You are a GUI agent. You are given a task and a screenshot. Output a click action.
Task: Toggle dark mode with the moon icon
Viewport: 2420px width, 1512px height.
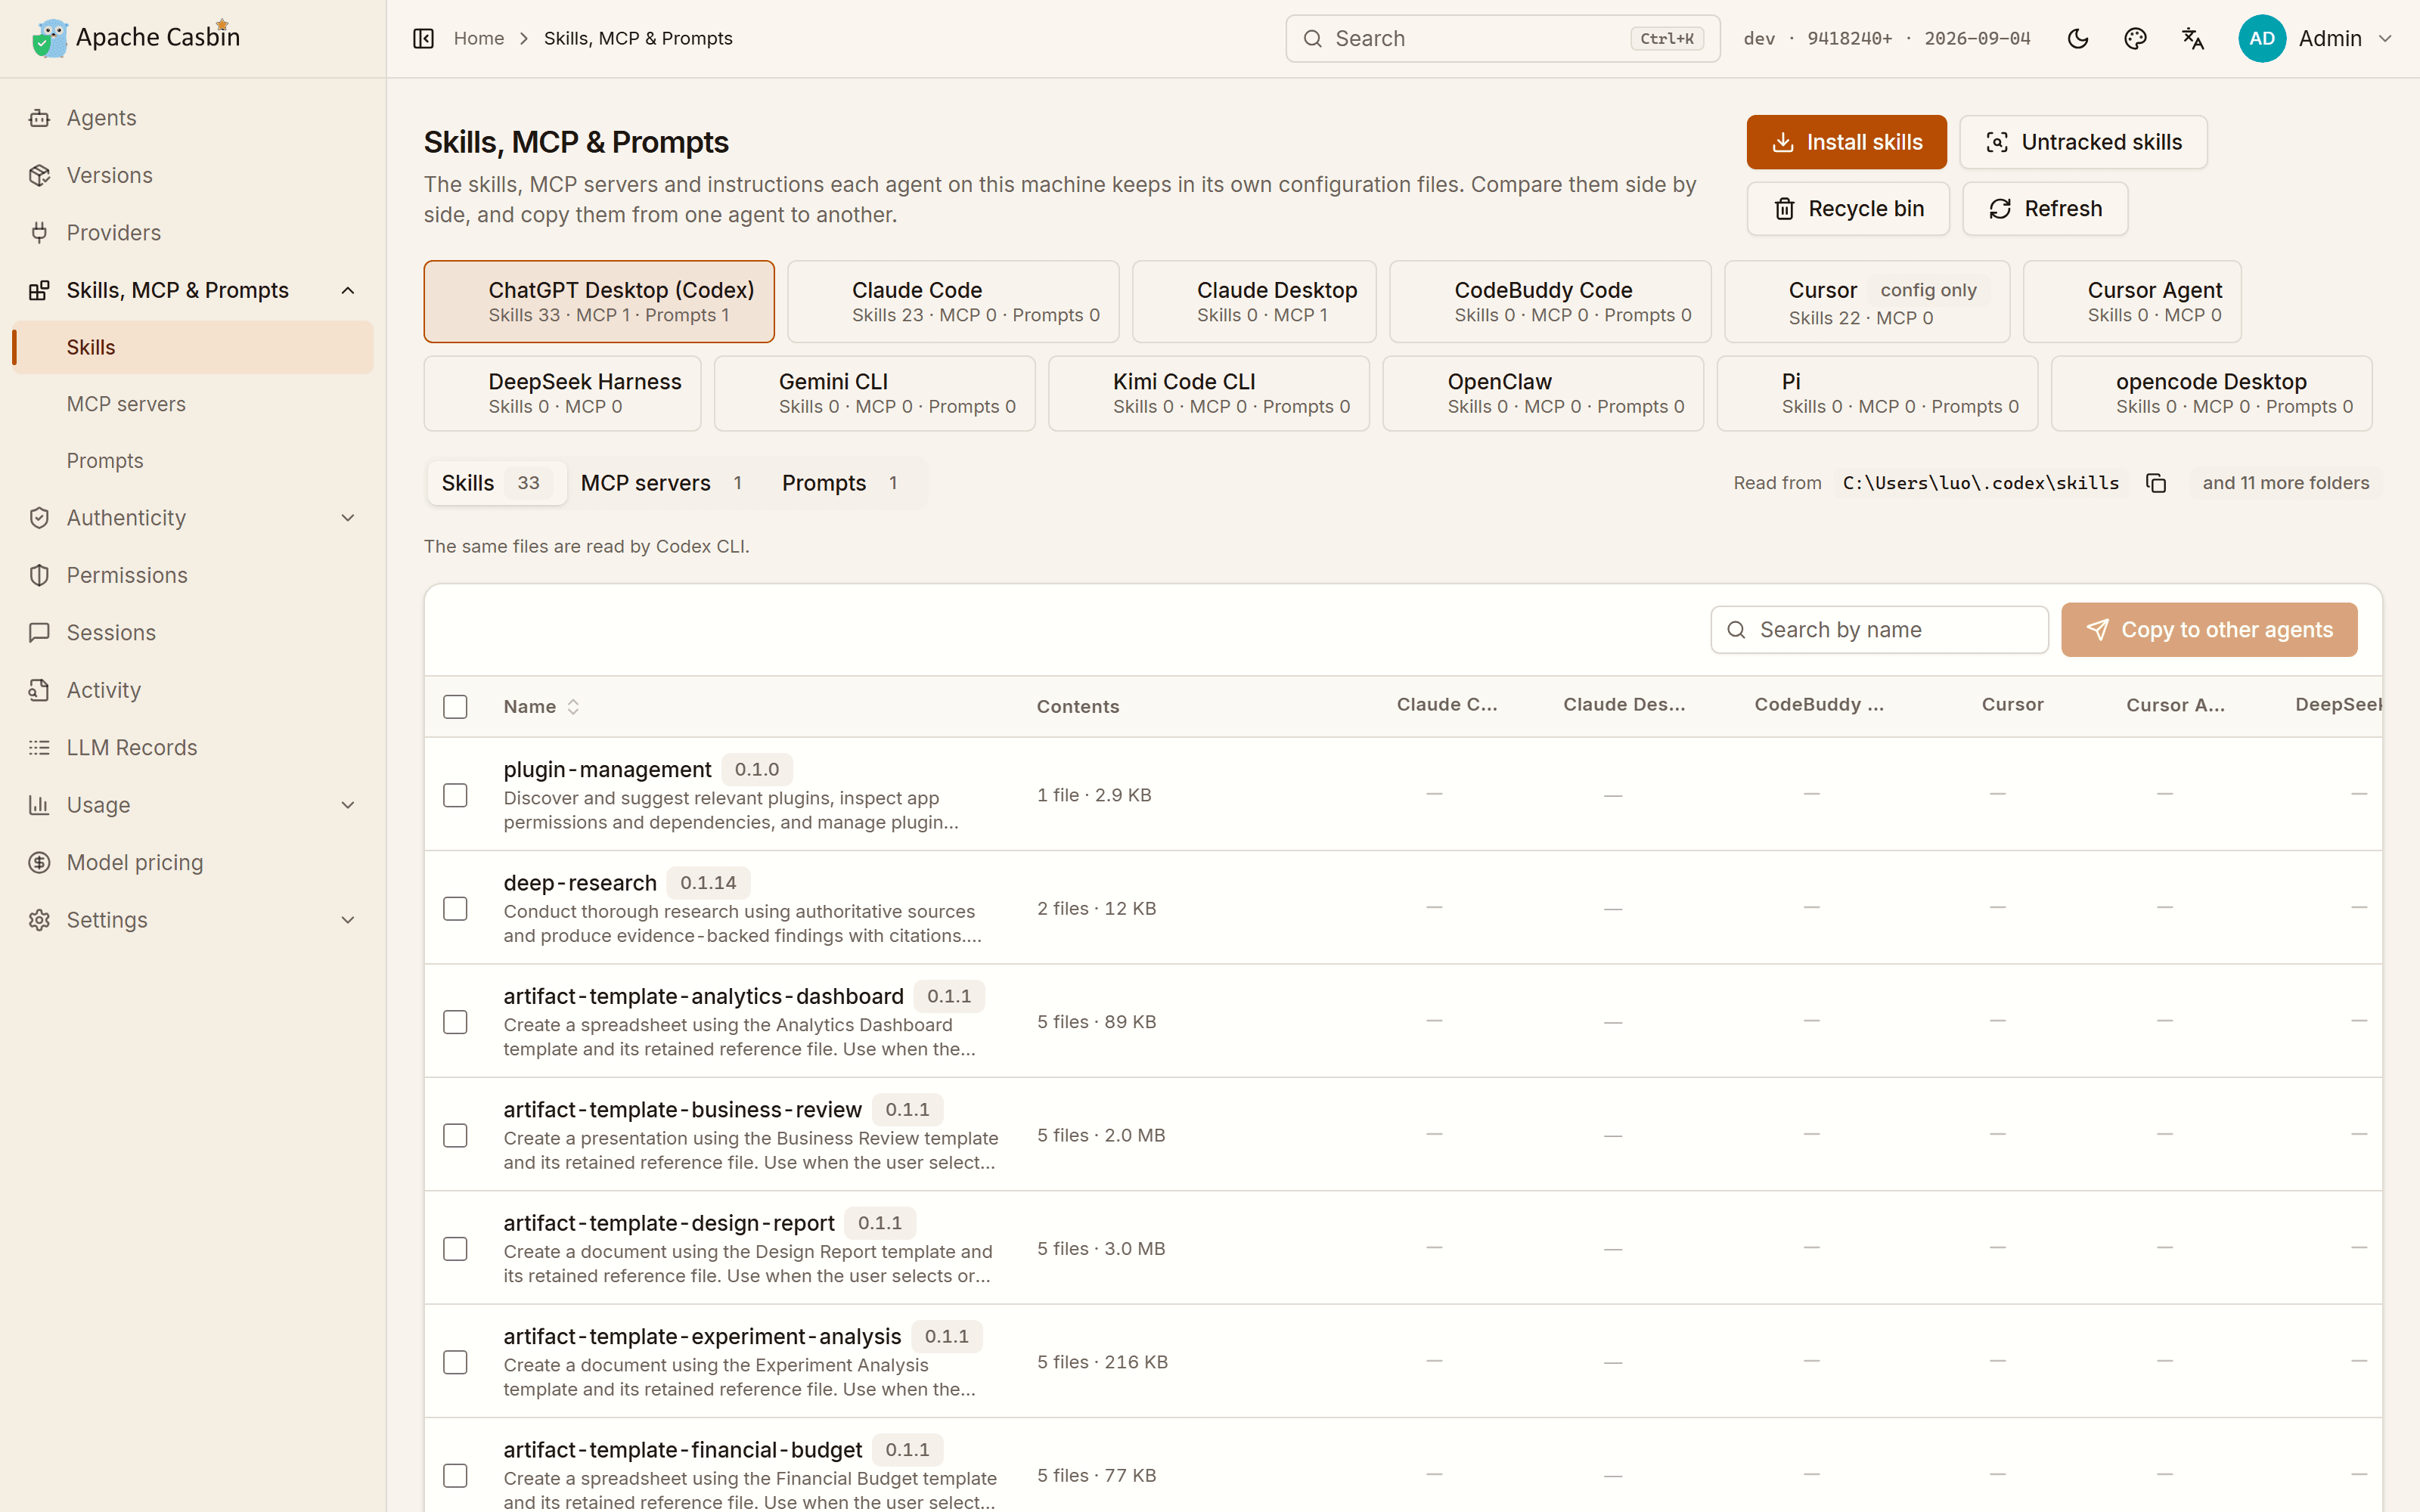[2078, 38]
